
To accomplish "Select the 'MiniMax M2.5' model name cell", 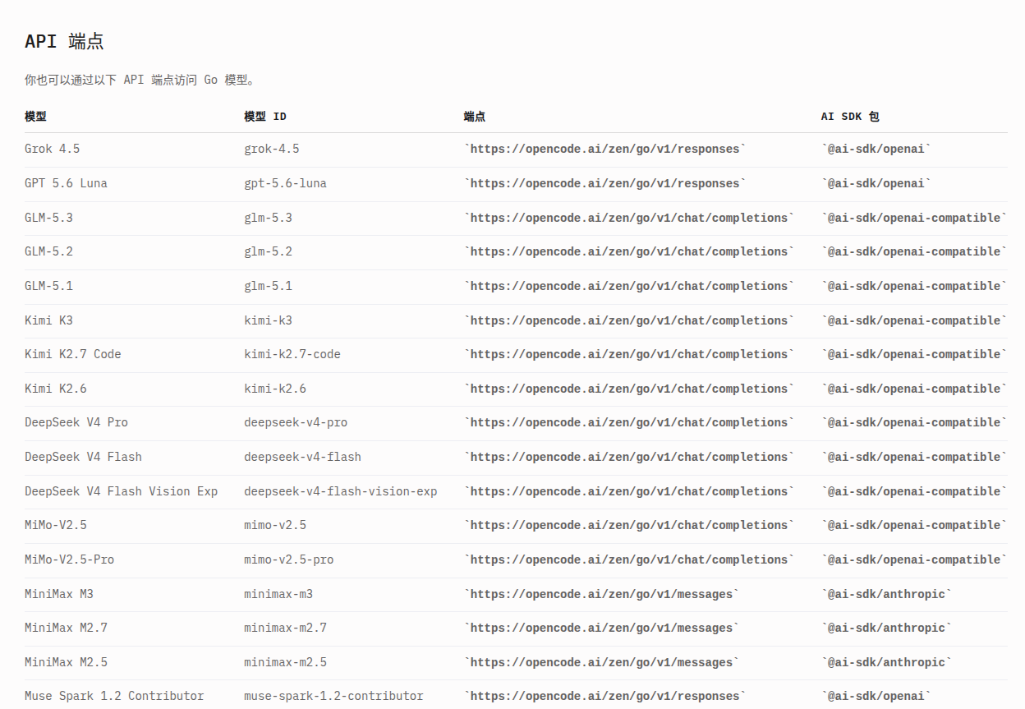I will pos(66,662).
